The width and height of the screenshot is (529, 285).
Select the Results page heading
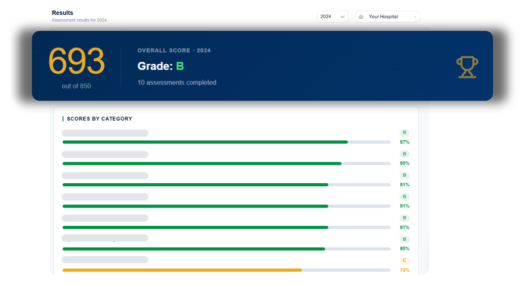pos(62,13)
